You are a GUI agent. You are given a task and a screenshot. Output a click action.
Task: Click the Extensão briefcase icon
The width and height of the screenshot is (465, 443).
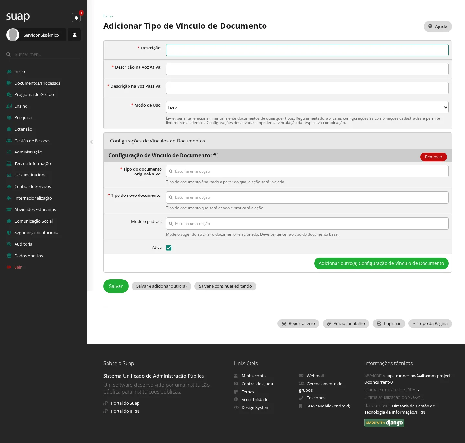[x=9, y=129]
